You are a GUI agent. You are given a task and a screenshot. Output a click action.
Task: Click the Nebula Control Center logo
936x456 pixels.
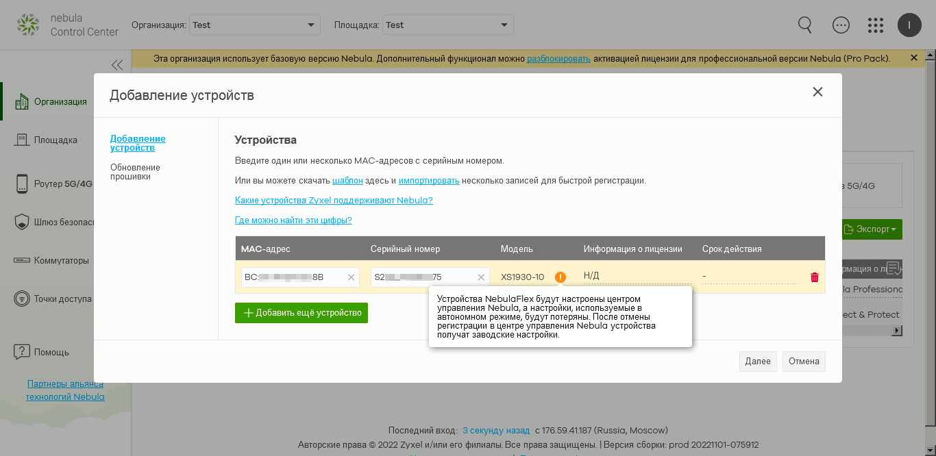pos(67,25)
